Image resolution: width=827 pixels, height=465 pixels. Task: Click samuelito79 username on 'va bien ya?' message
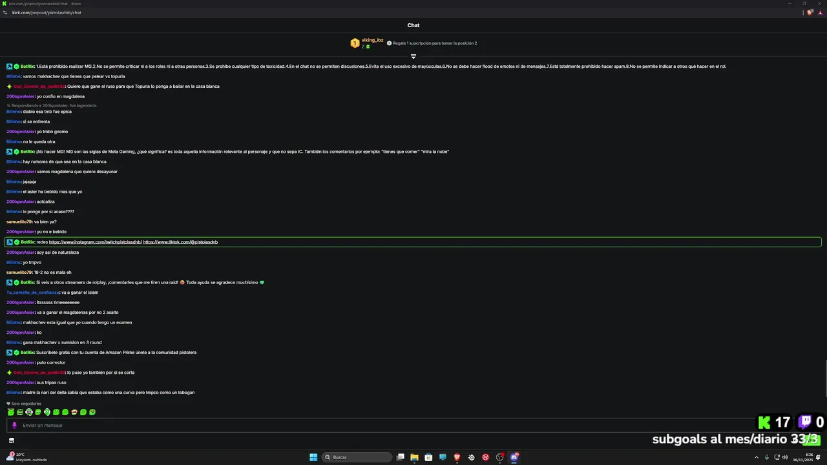(19, 222)
